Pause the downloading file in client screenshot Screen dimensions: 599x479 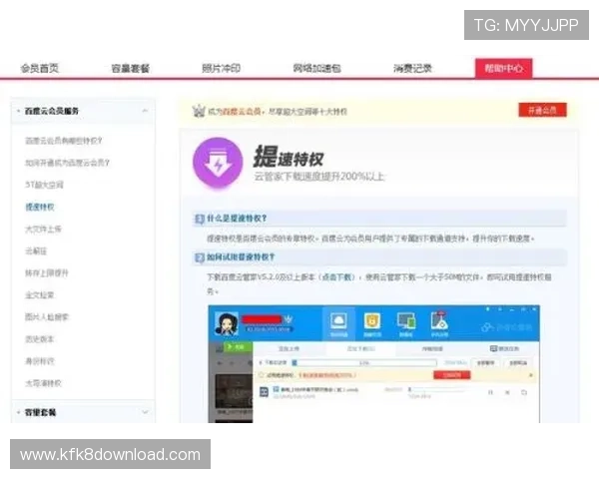click(490, 392)
